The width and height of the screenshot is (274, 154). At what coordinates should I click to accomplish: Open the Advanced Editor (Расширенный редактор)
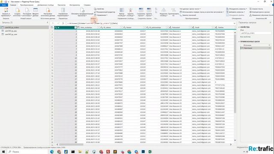pos(104,12)
